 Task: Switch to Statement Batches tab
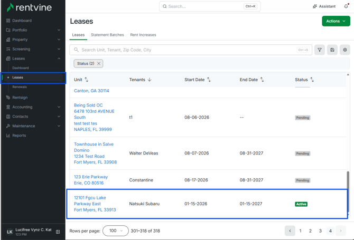[107, 35]
